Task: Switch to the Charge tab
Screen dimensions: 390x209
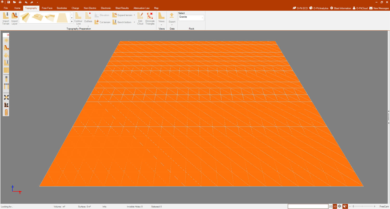Action: click(75, 8)
